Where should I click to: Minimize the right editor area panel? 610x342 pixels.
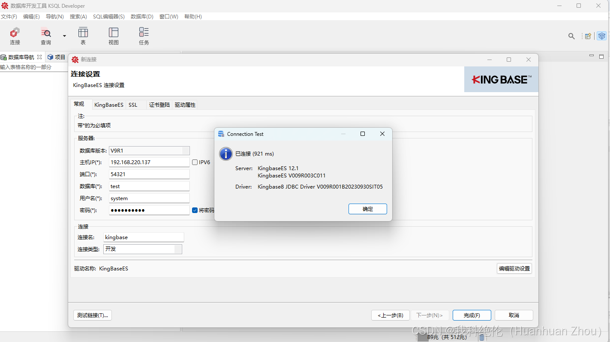coord(592,56)
